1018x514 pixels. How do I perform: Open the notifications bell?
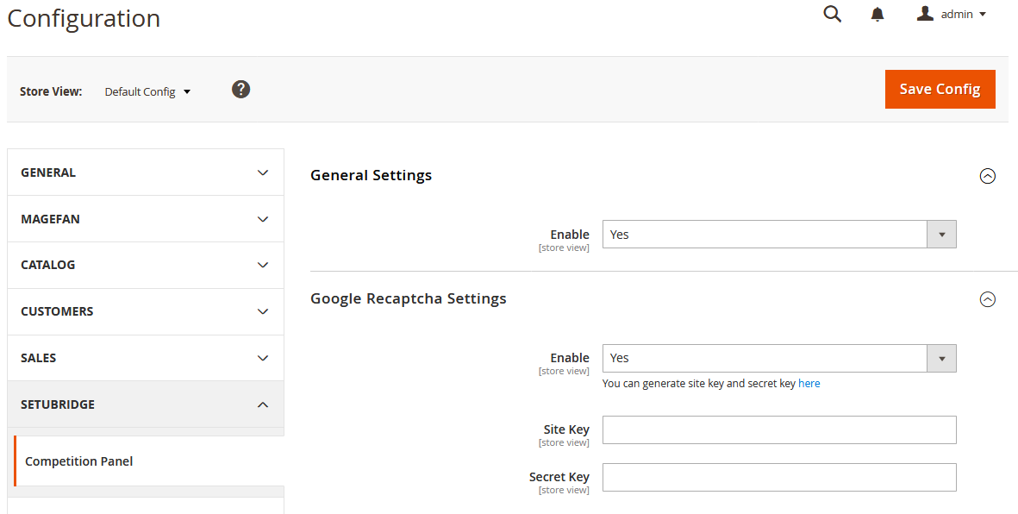877,15
